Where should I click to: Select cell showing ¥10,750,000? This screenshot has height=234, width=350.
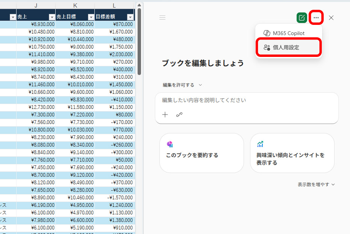[x=36, y=47]
